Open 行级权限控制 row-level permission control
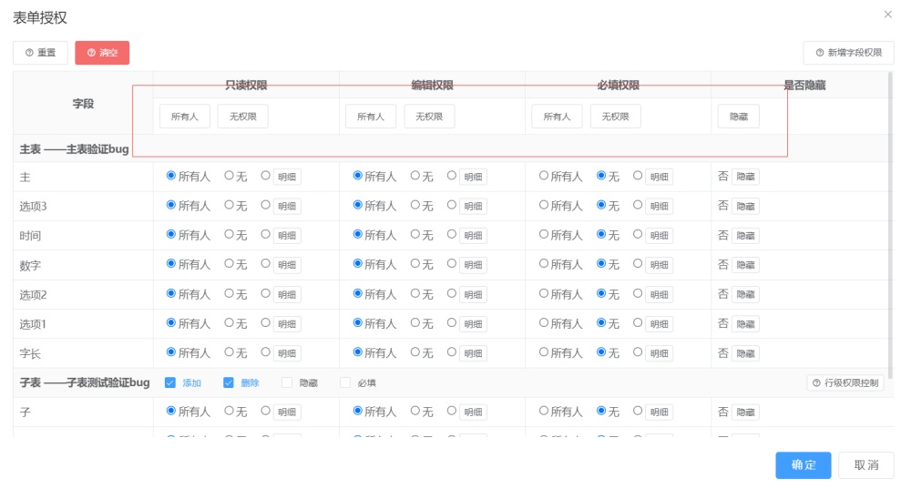This screenshot has height=489, width=901. 845,383
